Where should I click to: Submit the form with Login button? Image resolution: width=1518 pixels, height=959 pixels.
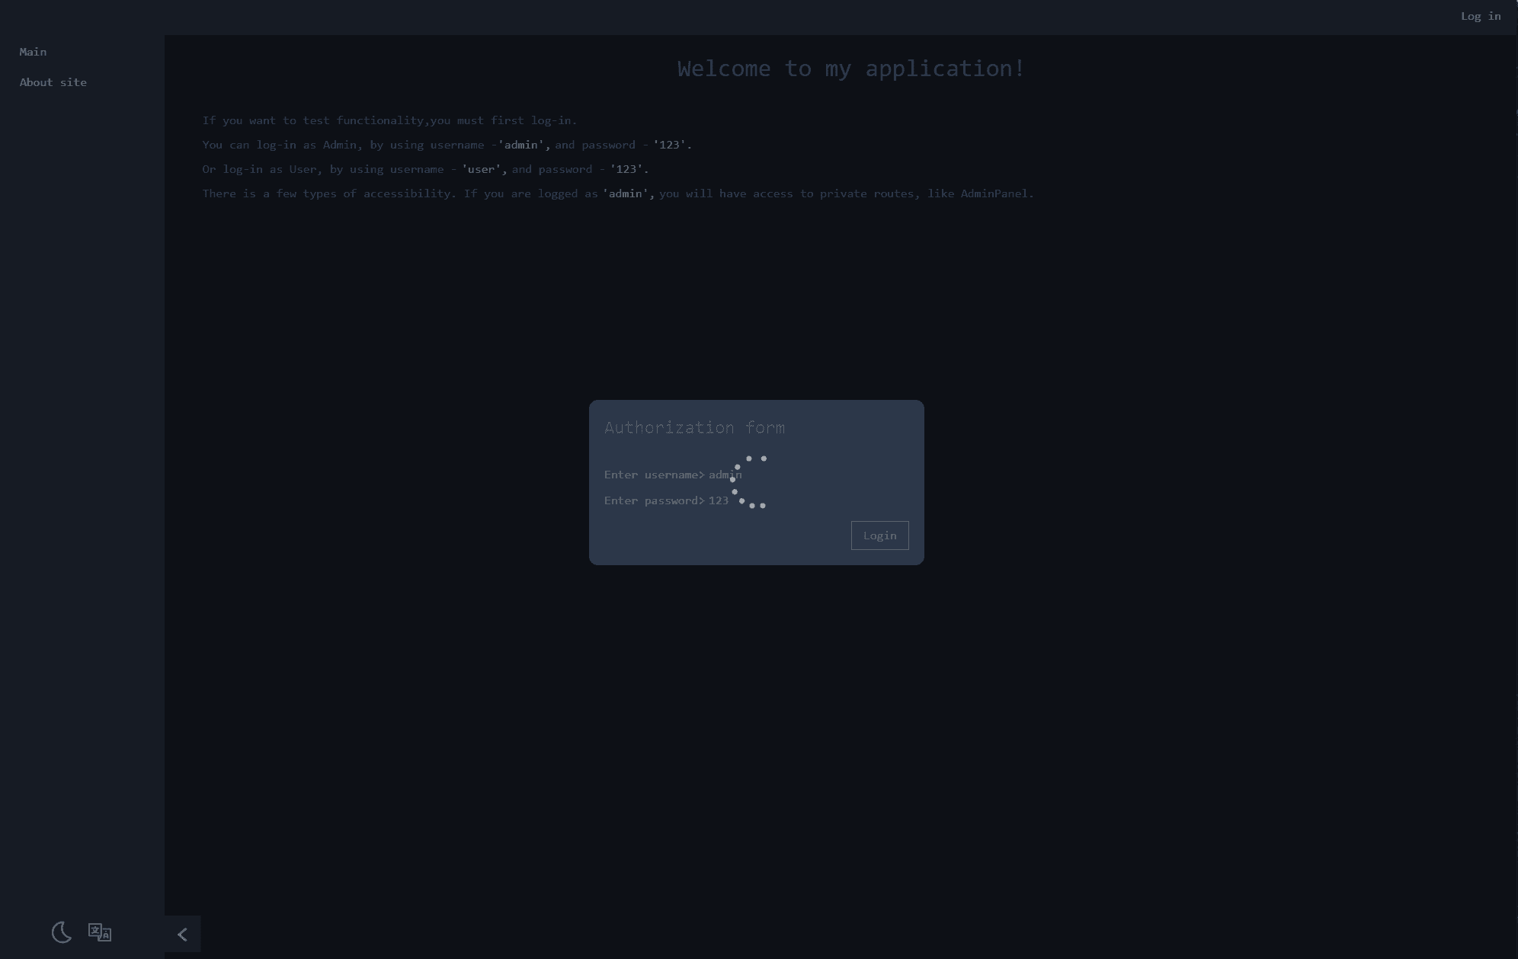[x=879, y=535]
